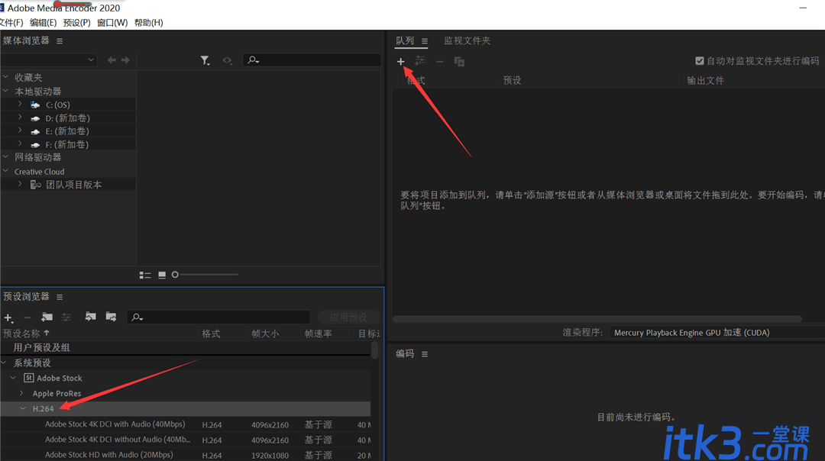Switch to the Watch Folders (监视文件夹) tab
The image size is (825, 461).
[x=467, y=40]
